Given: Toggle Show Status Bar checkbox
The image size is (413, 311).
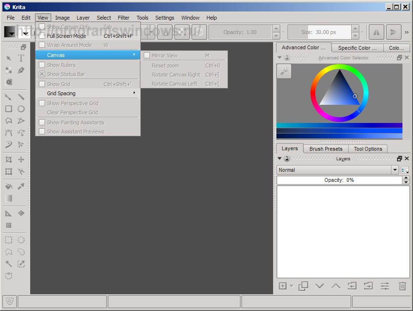Looking at the screenshot, I should point(42,74).
